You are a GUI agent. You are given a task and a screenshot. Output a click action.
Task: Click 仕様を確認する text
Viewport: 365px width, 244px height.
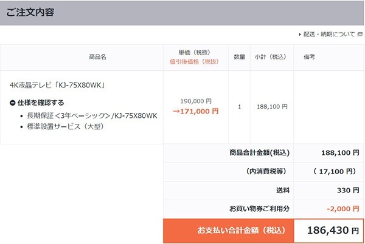(41, 103)
